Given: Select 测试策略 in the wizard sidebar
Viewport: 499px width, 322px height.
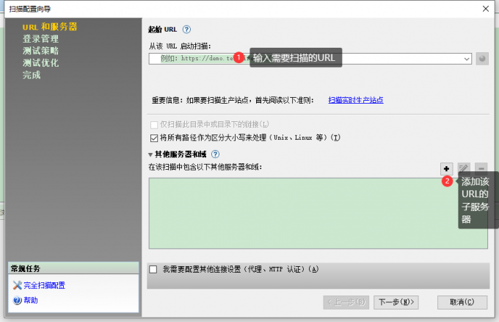Looking at the screenshot, I should (x=40, y=51).
